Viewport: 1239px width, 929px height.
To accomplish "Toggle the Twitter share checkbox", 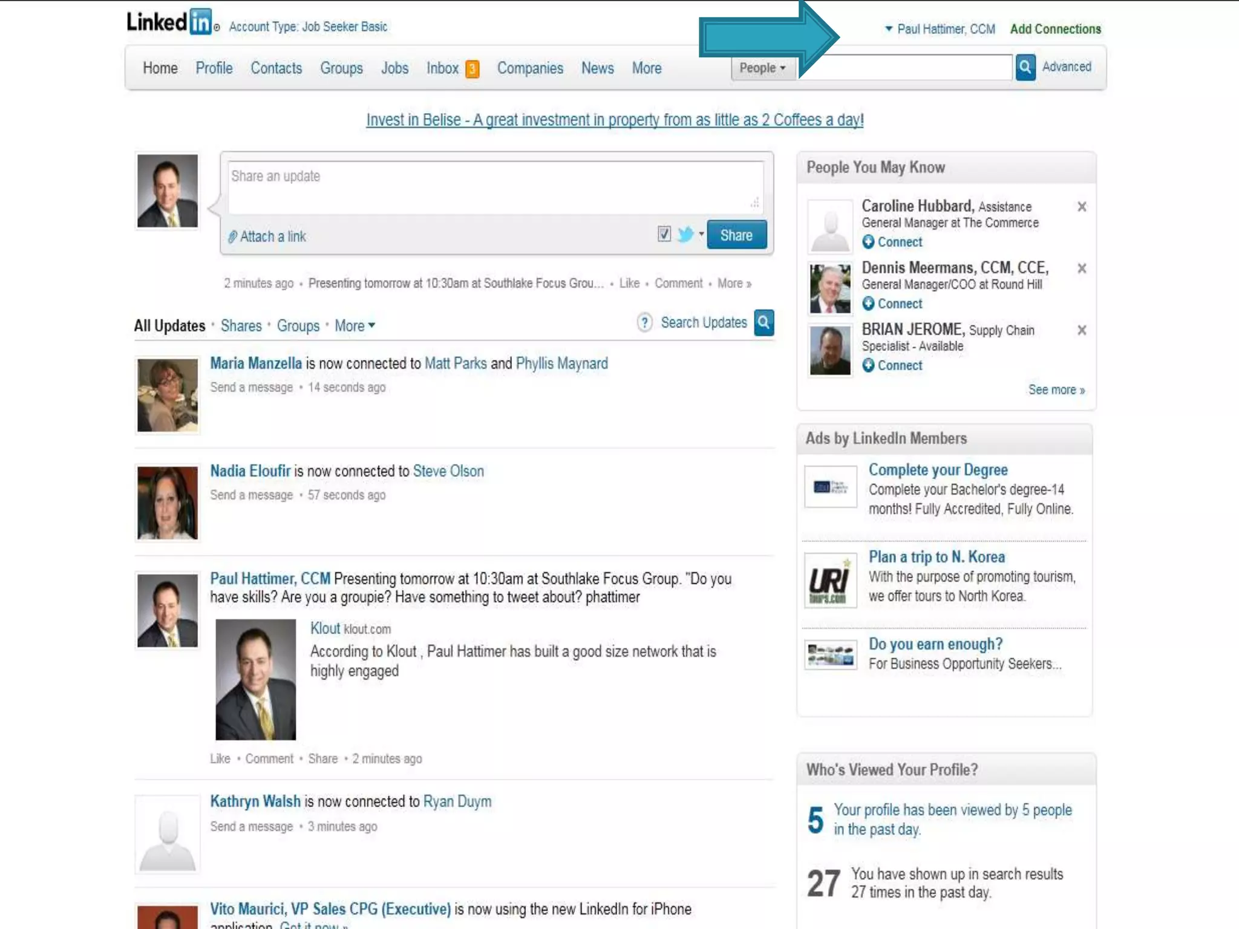I will tap(664, 234).
